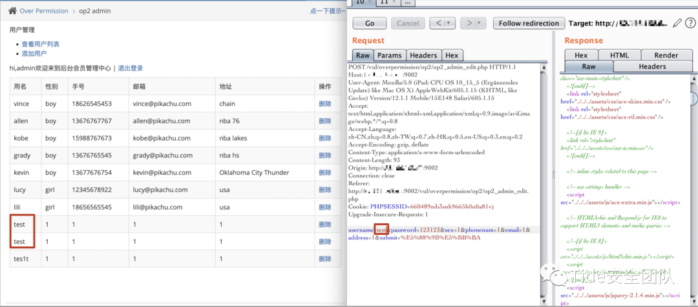Screen dimensions: 698x307
Task: Switch to Repeater tab 10
Action: tap(364, 2)
